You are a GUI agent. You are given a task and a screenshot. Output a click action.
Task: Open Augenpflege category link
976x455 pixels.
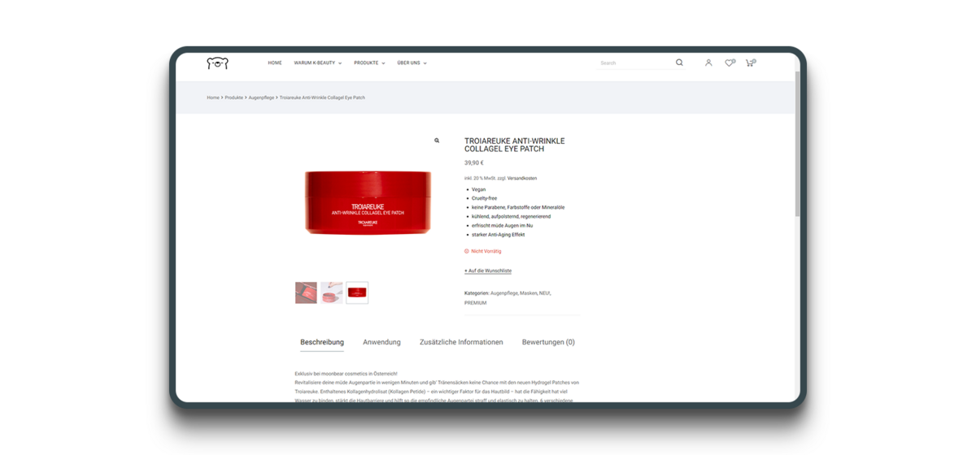(x=503, y=292)
